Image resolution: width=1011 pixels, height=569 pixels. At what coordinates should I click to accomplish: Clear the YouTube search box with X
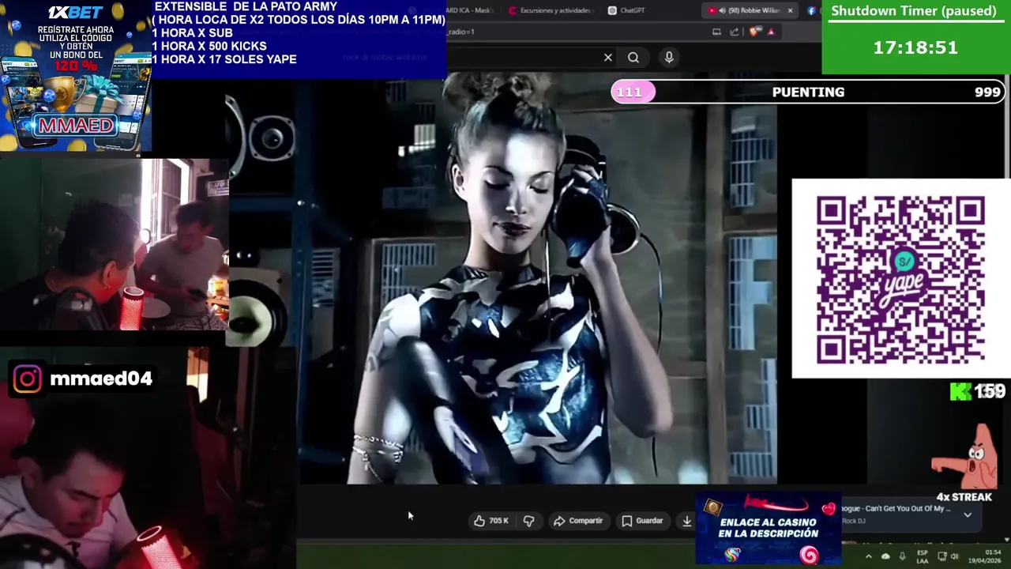tap(608, 58)
